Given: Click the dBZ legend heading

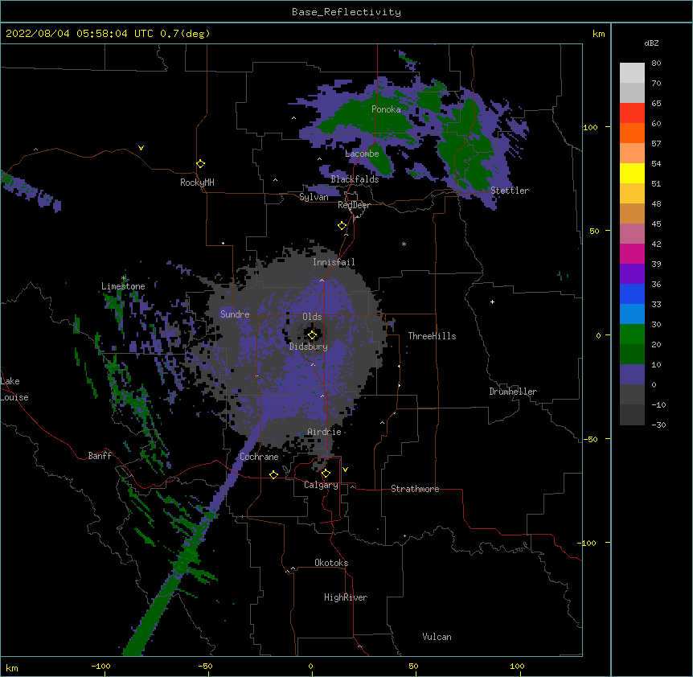Looking at the screenshot, I should coord(651,43).
